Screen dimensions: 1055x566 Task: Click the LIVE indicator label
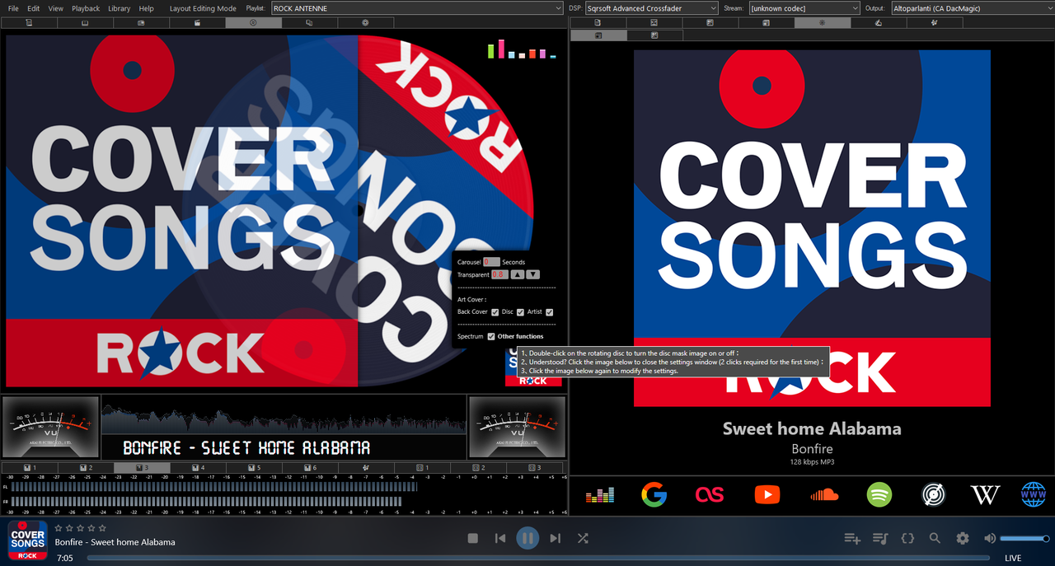click(x=1013, y=558)
